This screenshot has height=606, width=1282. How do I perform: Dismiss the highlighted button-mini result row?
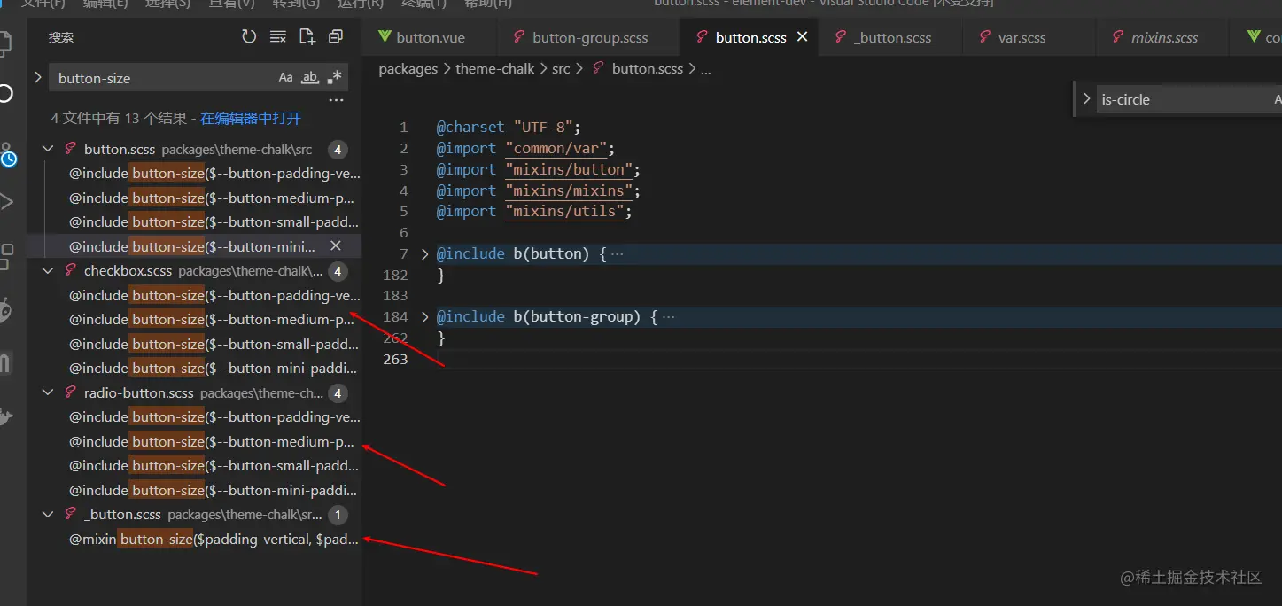coord(336,245)
